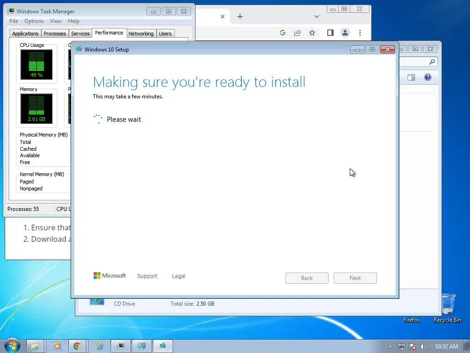Switch to Windows 10 Setup on the taskbar

[x=163, y=346]
